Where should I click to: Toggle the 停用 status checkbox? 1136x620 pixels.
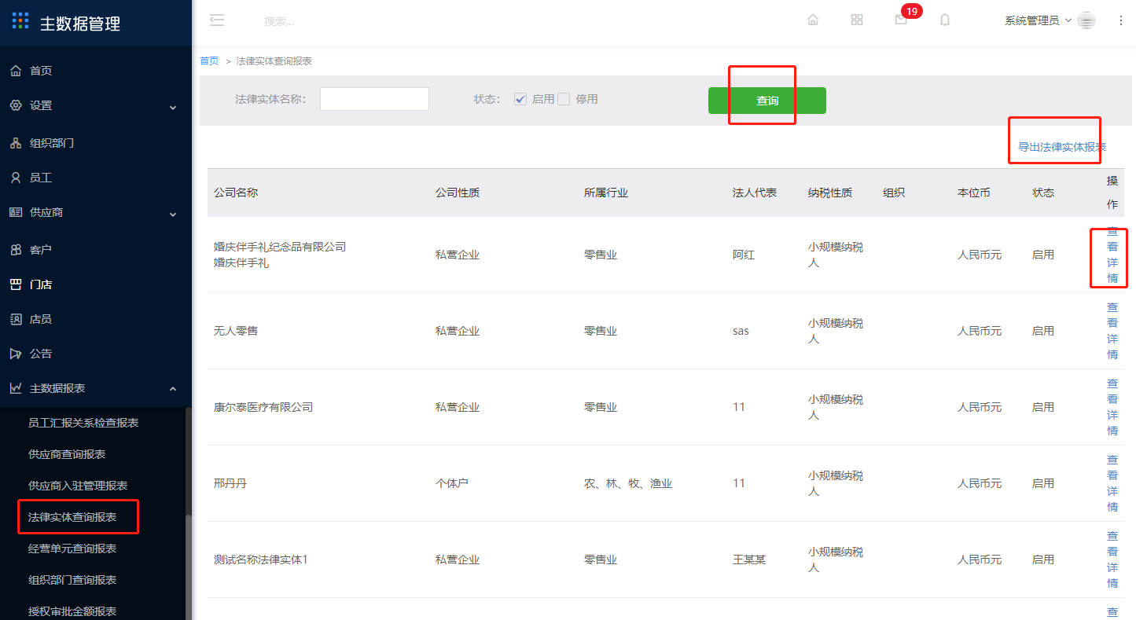tap(564, 99)
